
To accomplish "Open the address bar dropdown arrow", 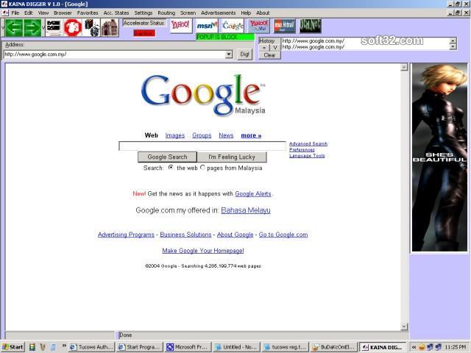I will (x=229, y=54).
